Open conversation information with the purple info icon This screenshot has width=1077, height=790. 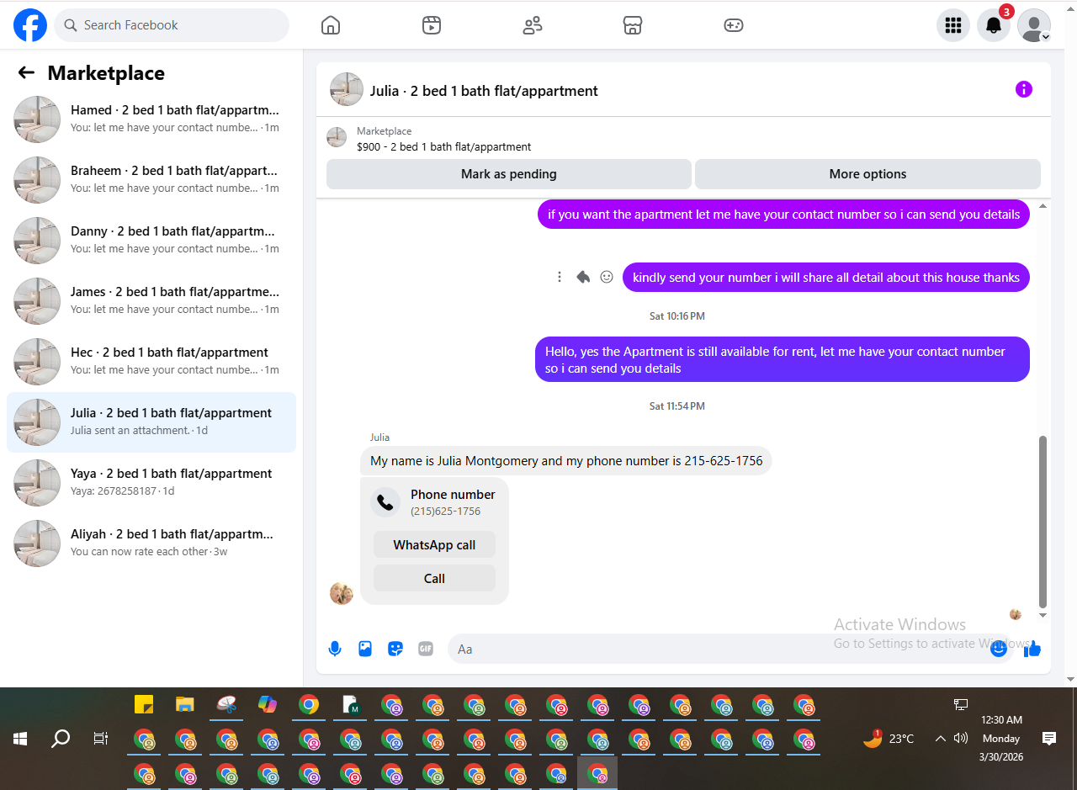pyautogui.click(x=1024, y=89)
